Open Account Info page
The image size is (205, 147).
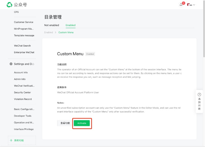pos(21,73)
